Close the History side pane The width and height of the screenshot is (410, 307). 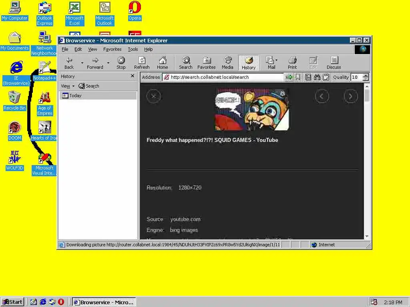click(132, 76)
